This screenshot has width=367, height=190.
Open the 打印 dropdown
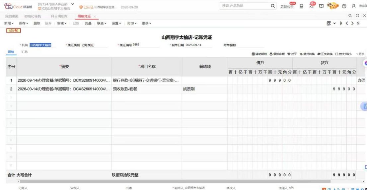pos(132,23)
